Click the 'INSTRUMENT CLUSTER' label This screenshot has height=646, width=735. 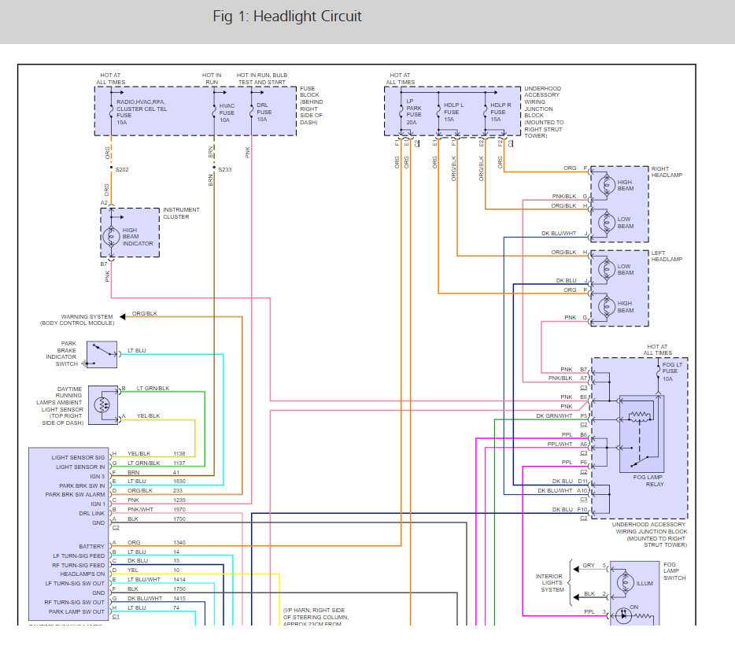[x=181, y=213]
